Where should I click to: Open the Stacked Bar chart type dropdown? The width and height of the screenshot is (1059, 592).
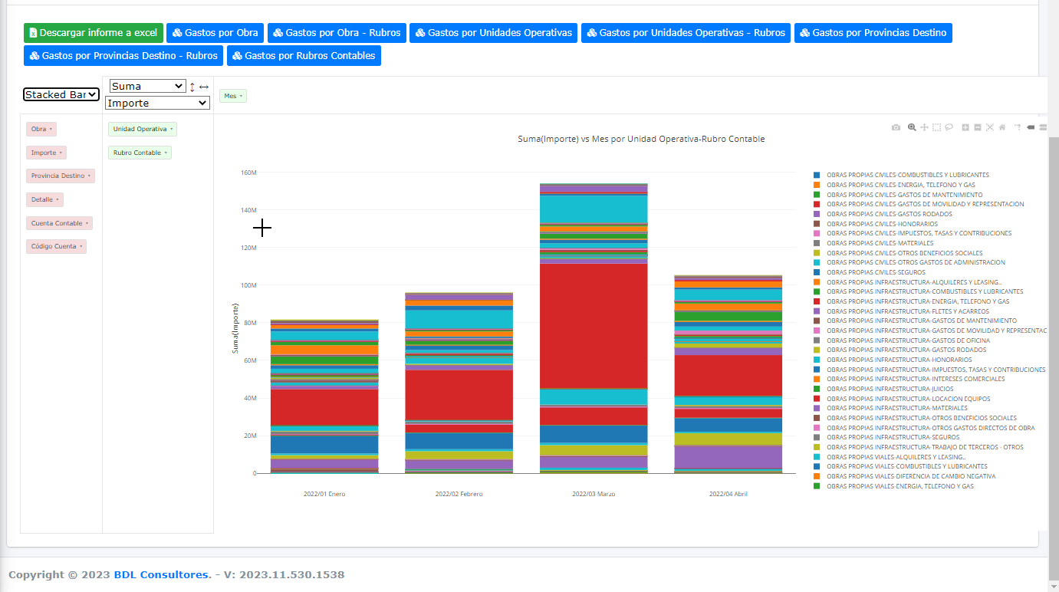coord(61,94)
